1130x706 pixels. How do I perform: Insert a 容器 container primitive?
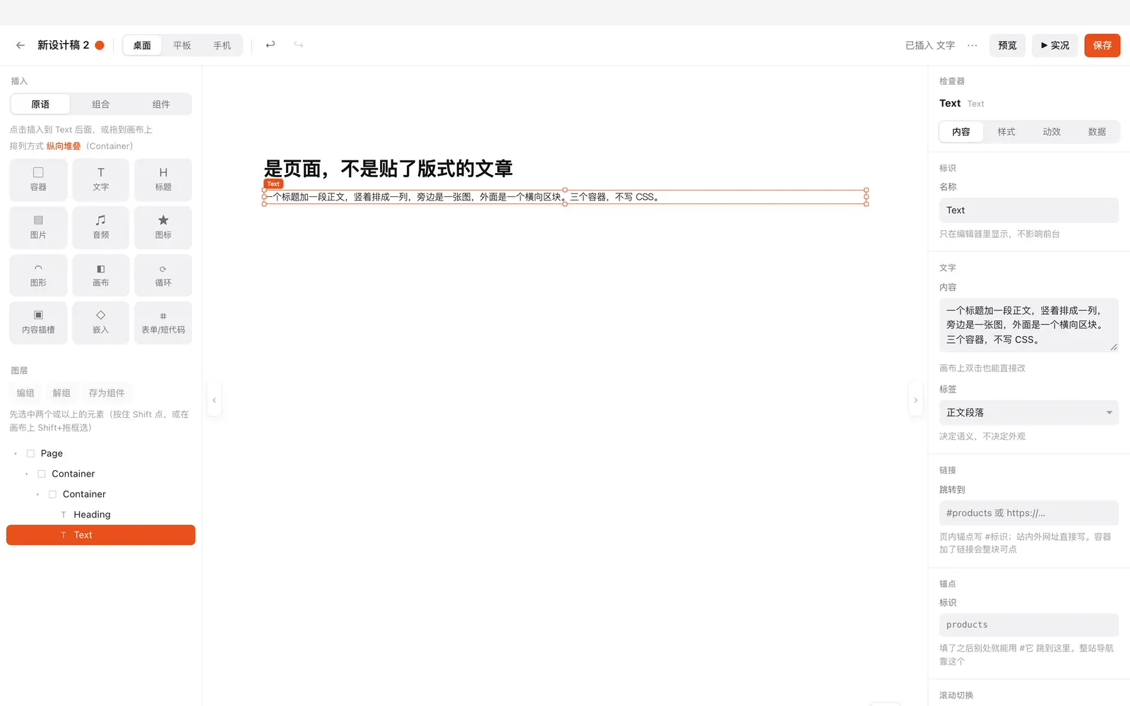(38, 179)
